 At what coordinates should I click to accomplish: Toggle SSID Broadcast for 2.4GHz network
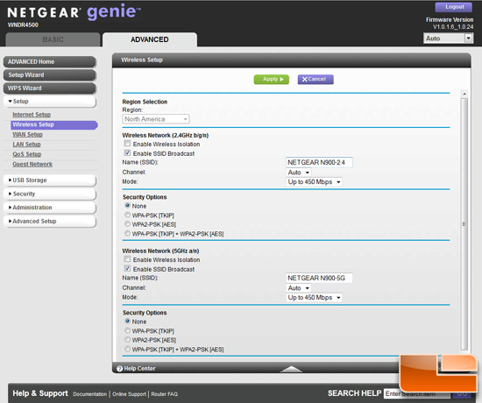(x=127, y=152)
